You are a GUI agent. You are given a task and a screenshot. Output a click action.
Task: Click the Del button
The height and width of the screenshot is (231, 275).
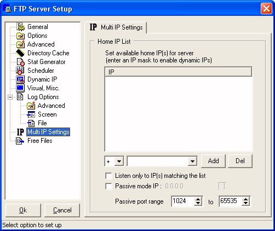pyautogui.click(x=240, y=161)
